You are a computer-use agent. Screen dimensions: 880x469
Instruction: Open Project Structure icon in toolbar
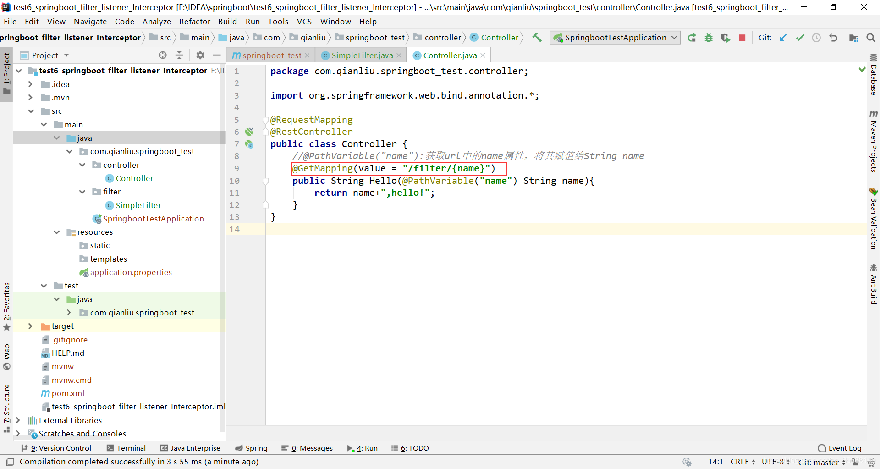pos(854,38)
